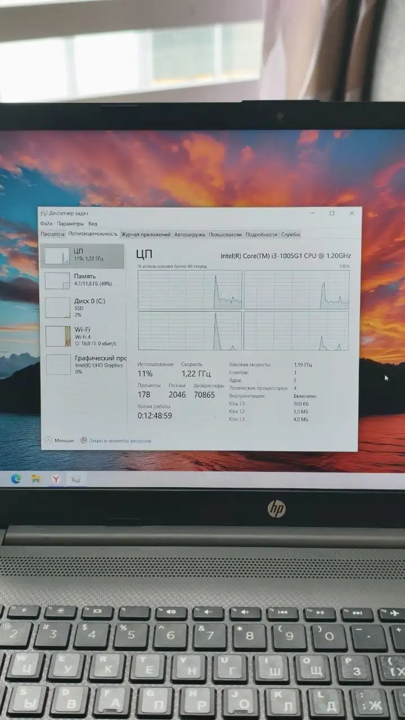Click the Графический процессор mini graph
The width and height of the screenshot is (405, 720).
tap(58, 364)
